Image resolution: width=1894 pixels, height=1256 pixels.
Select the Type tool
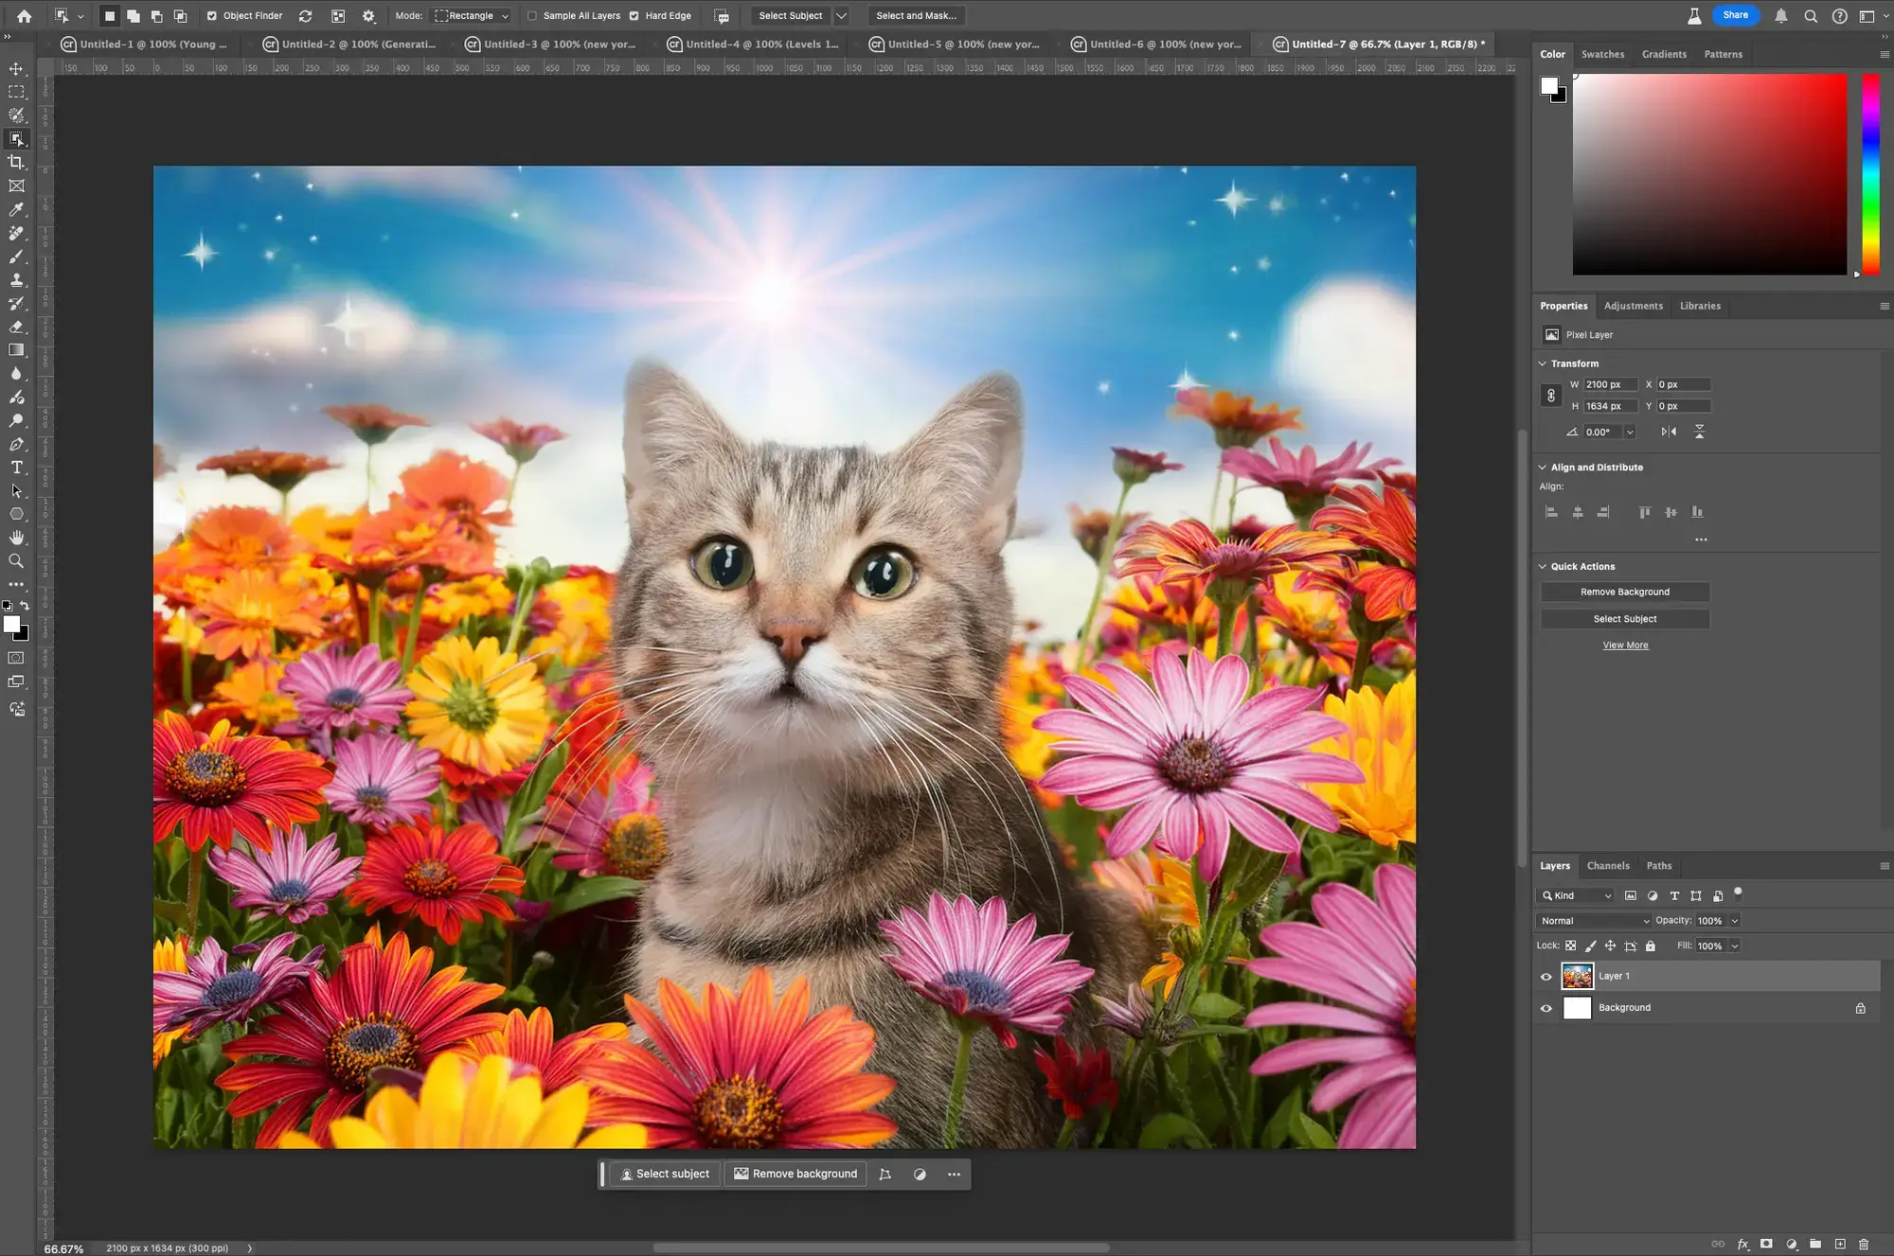point(17,467)
